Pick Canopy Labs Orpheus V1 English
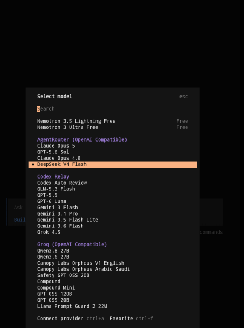This screenshot has width=244, height=328. 112,263
